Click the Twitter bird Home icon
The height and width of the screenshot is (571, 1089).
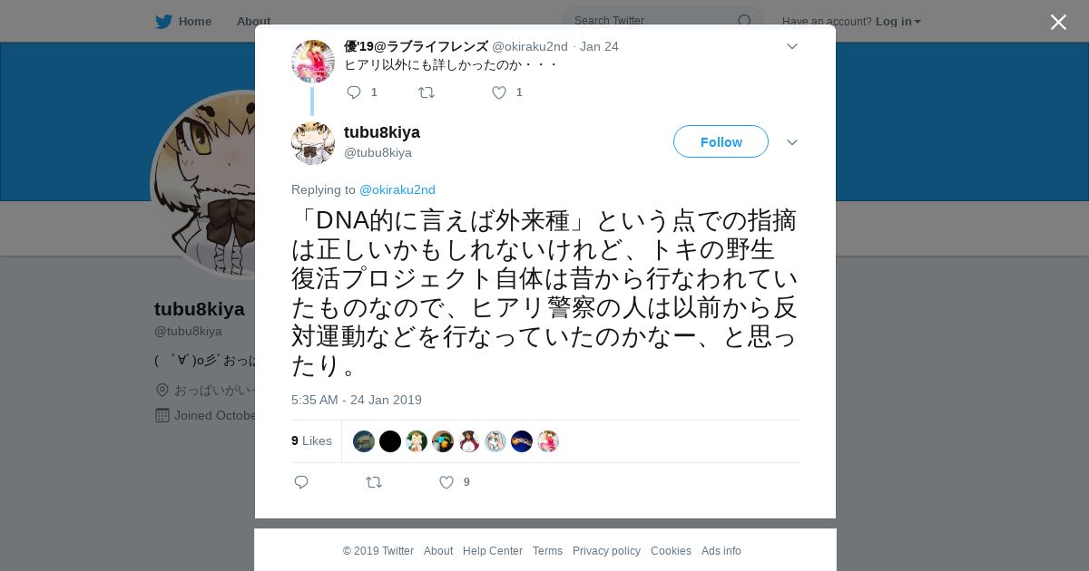coord(163,21)
